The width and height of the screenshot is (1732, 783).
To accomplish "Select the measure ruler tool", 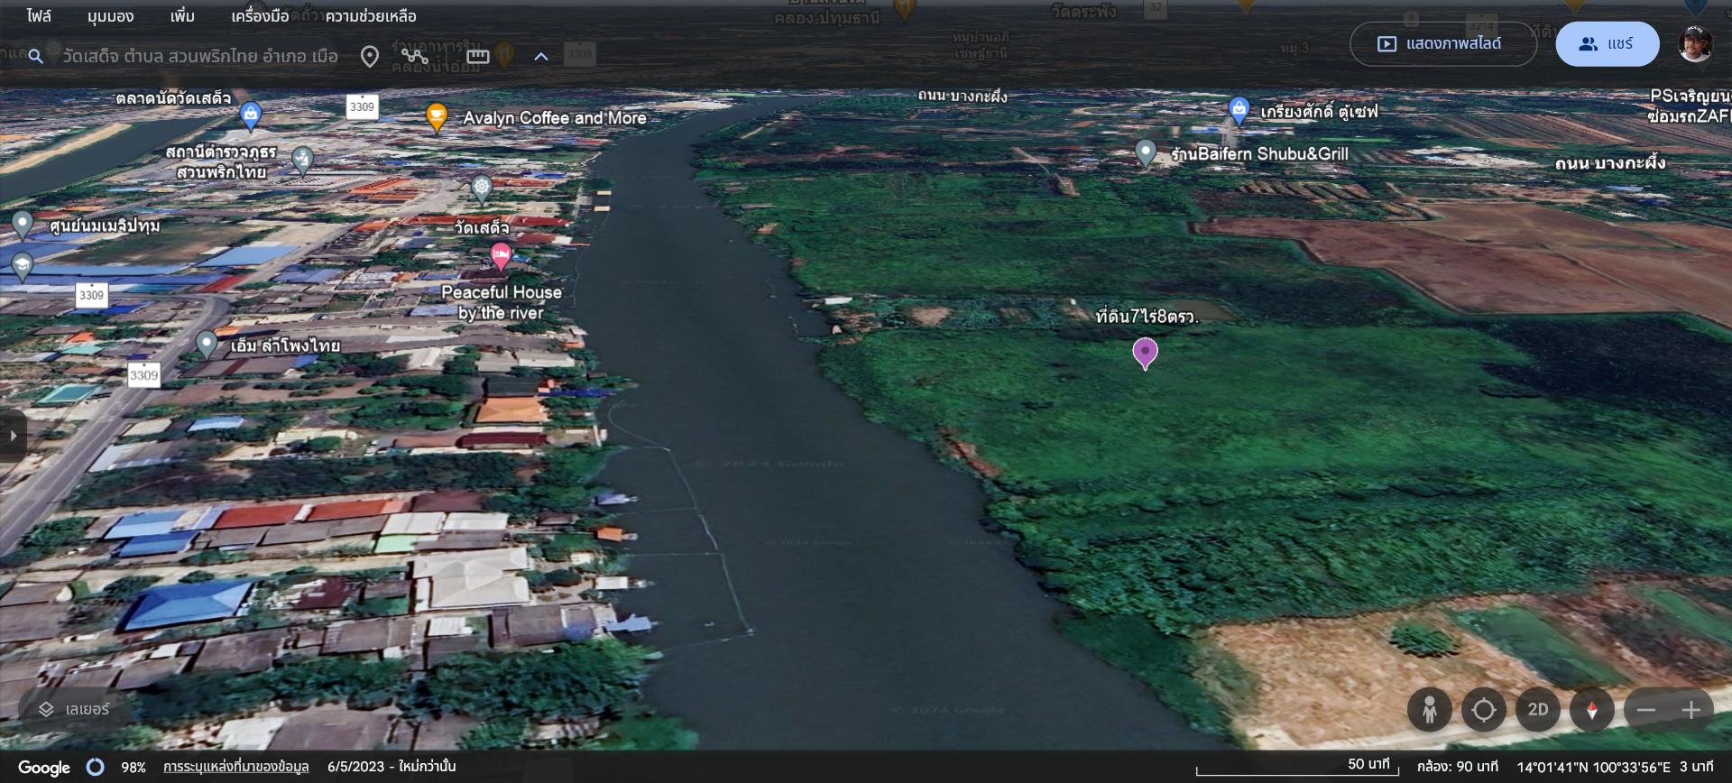I will [477, 56].
